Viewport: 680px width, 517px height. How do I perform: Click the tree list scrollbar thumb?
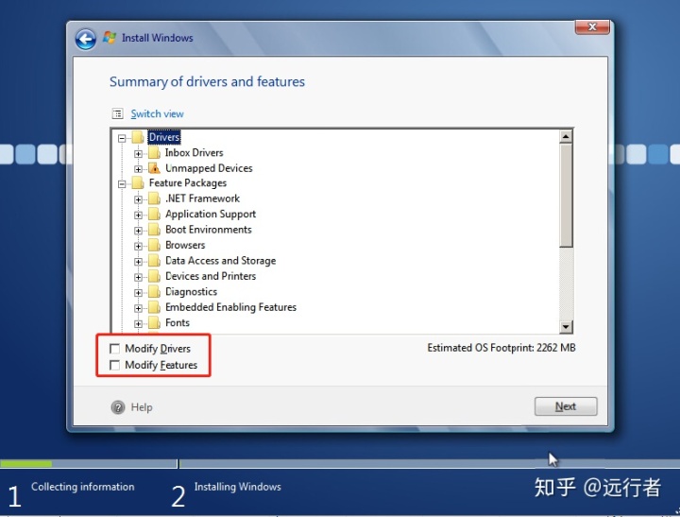click(566, 196)
